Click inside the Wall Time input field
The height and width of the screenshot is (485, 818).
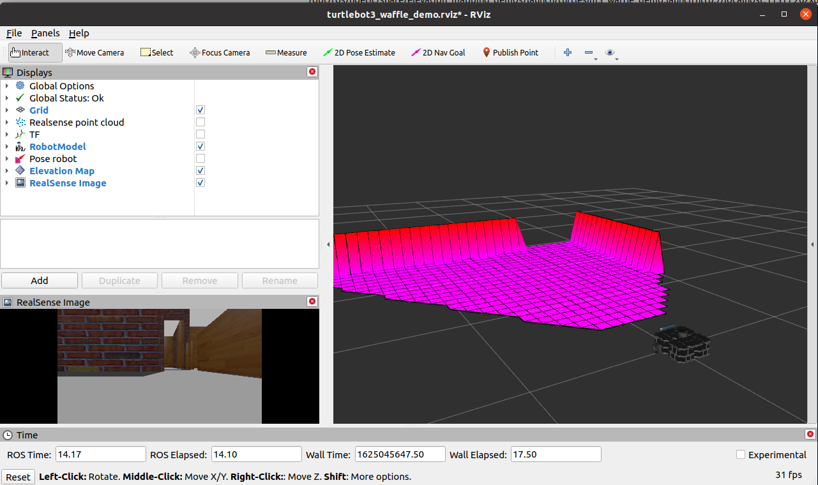tap(400, 454)
